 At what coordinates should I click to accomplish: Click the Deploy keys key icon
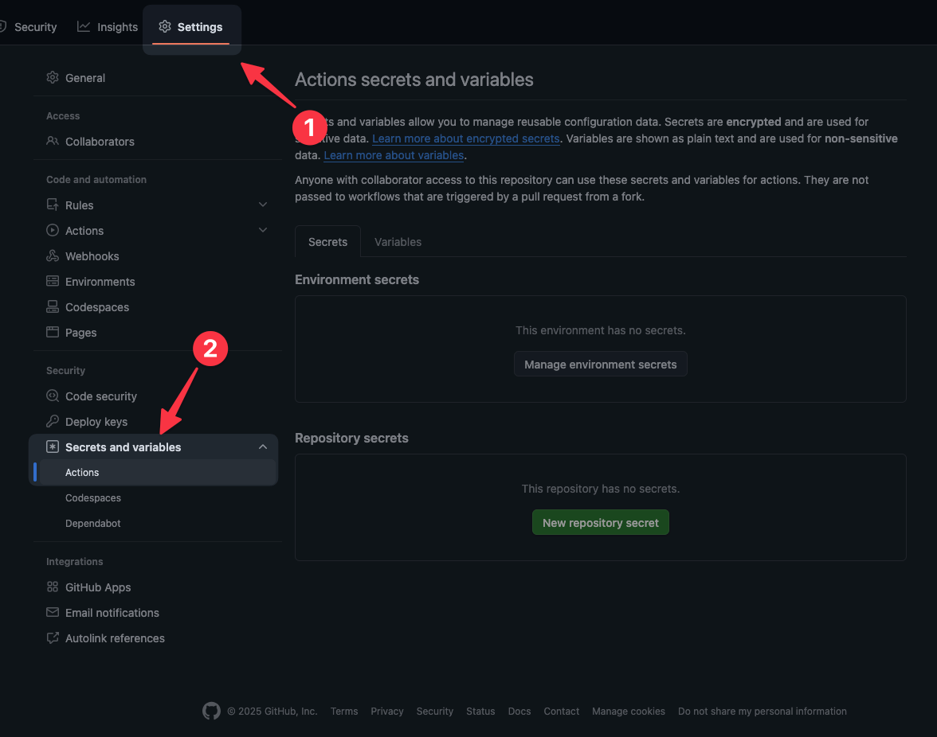pyautogui.click(x=53, y=422)
